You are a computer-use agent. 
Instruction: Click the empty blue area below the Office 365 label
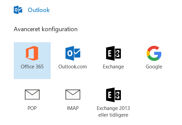pos(32,74)
